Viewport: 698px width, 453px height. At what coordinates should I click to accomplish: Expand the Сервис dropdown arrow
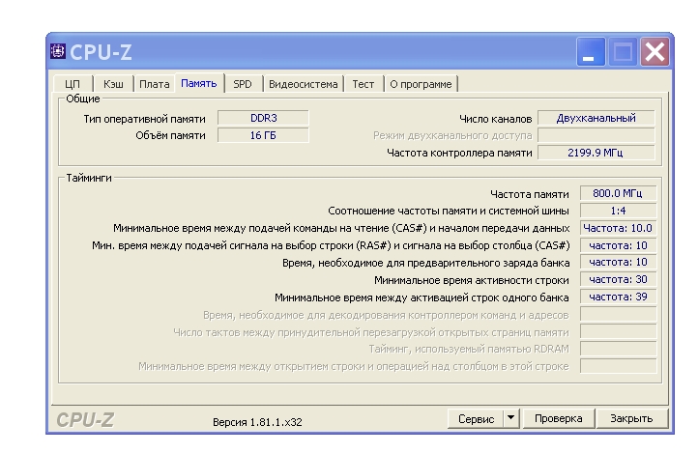(511, 419)
